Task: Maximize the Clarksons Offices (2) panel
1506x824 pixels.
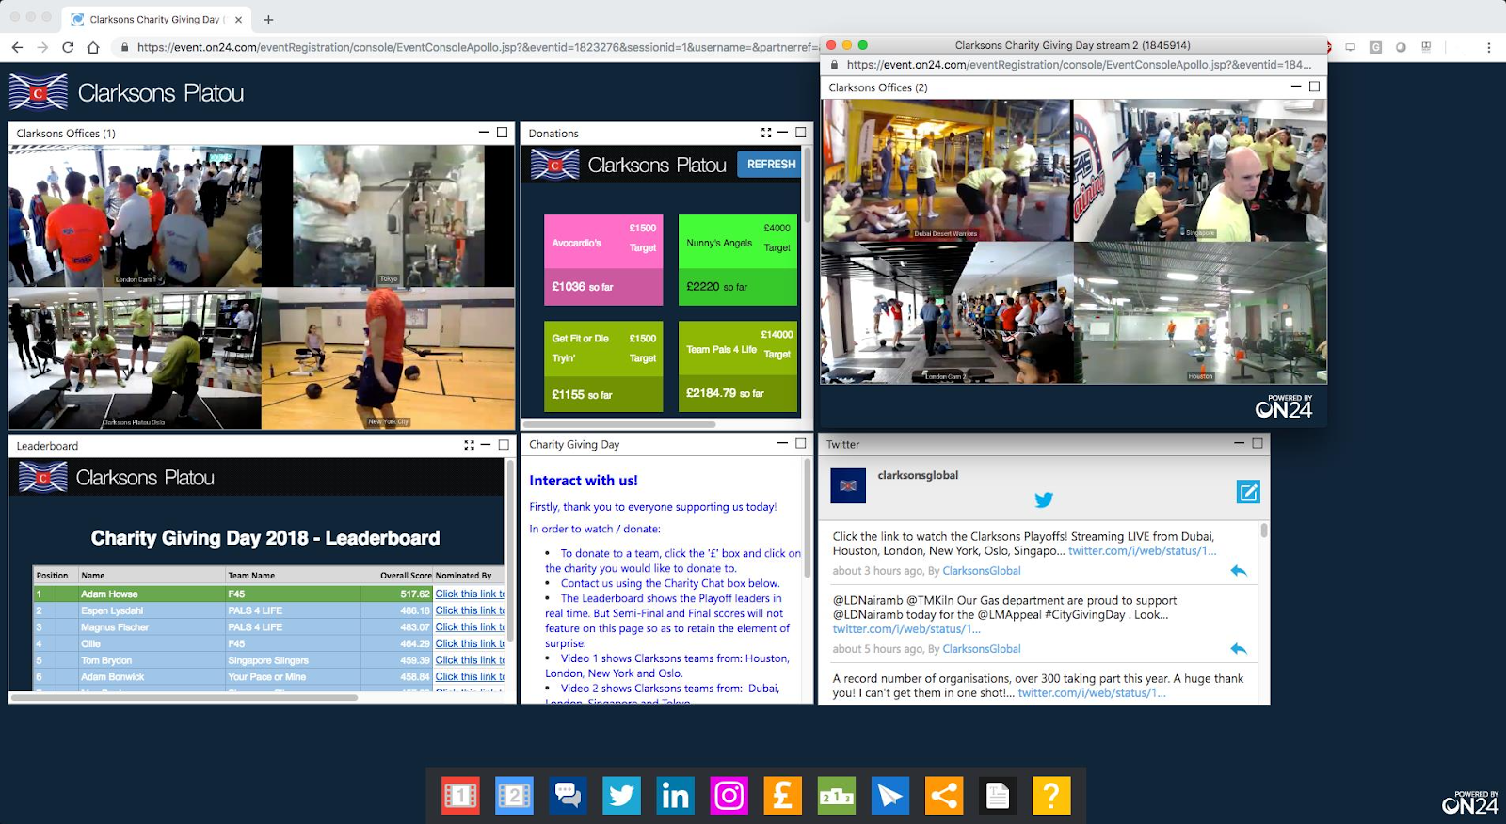Action: tap(1314, 87)
